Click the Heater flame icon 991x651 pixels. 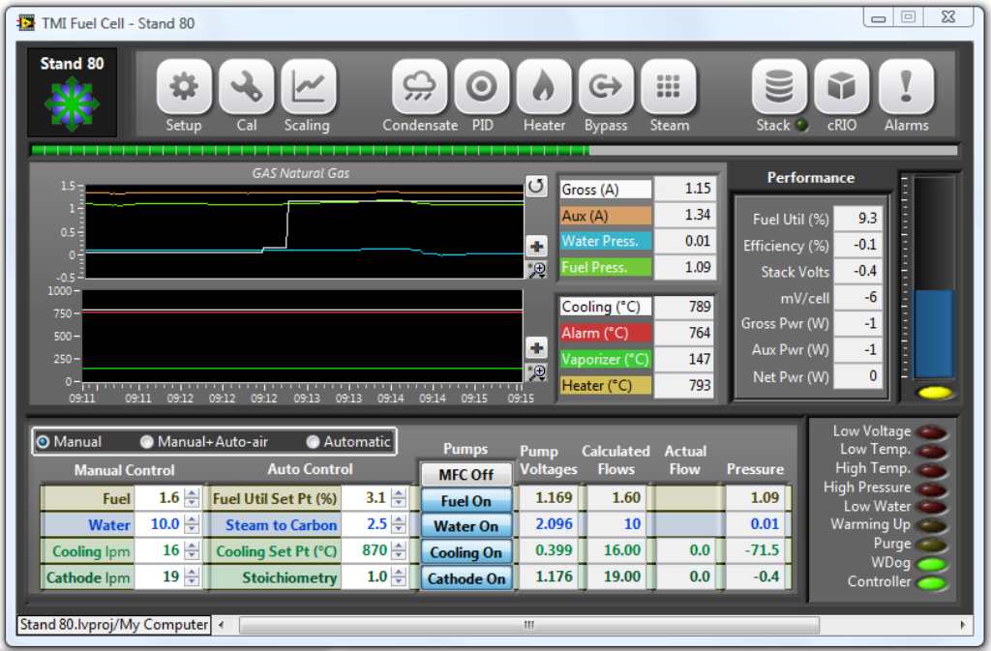(544, 88)
